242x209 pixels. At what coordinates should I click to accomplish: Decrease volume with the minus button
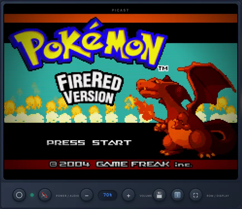pos(87,195)
